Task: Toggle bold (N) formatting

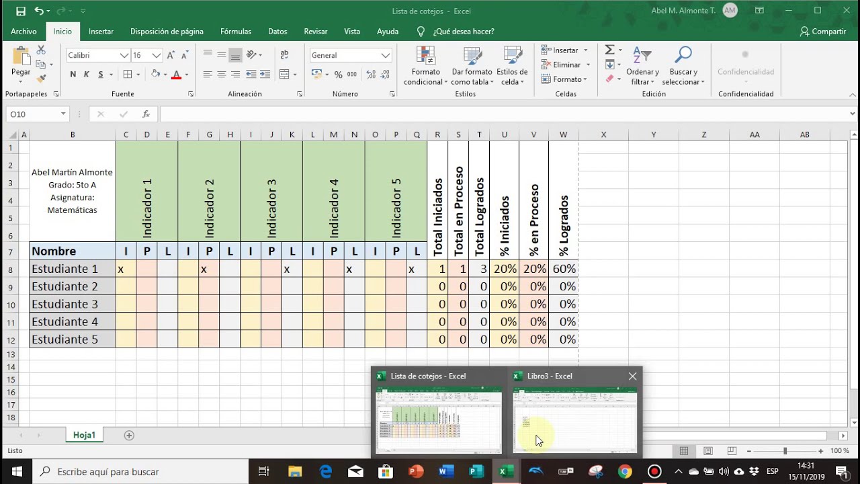Action: pos(73,75)
